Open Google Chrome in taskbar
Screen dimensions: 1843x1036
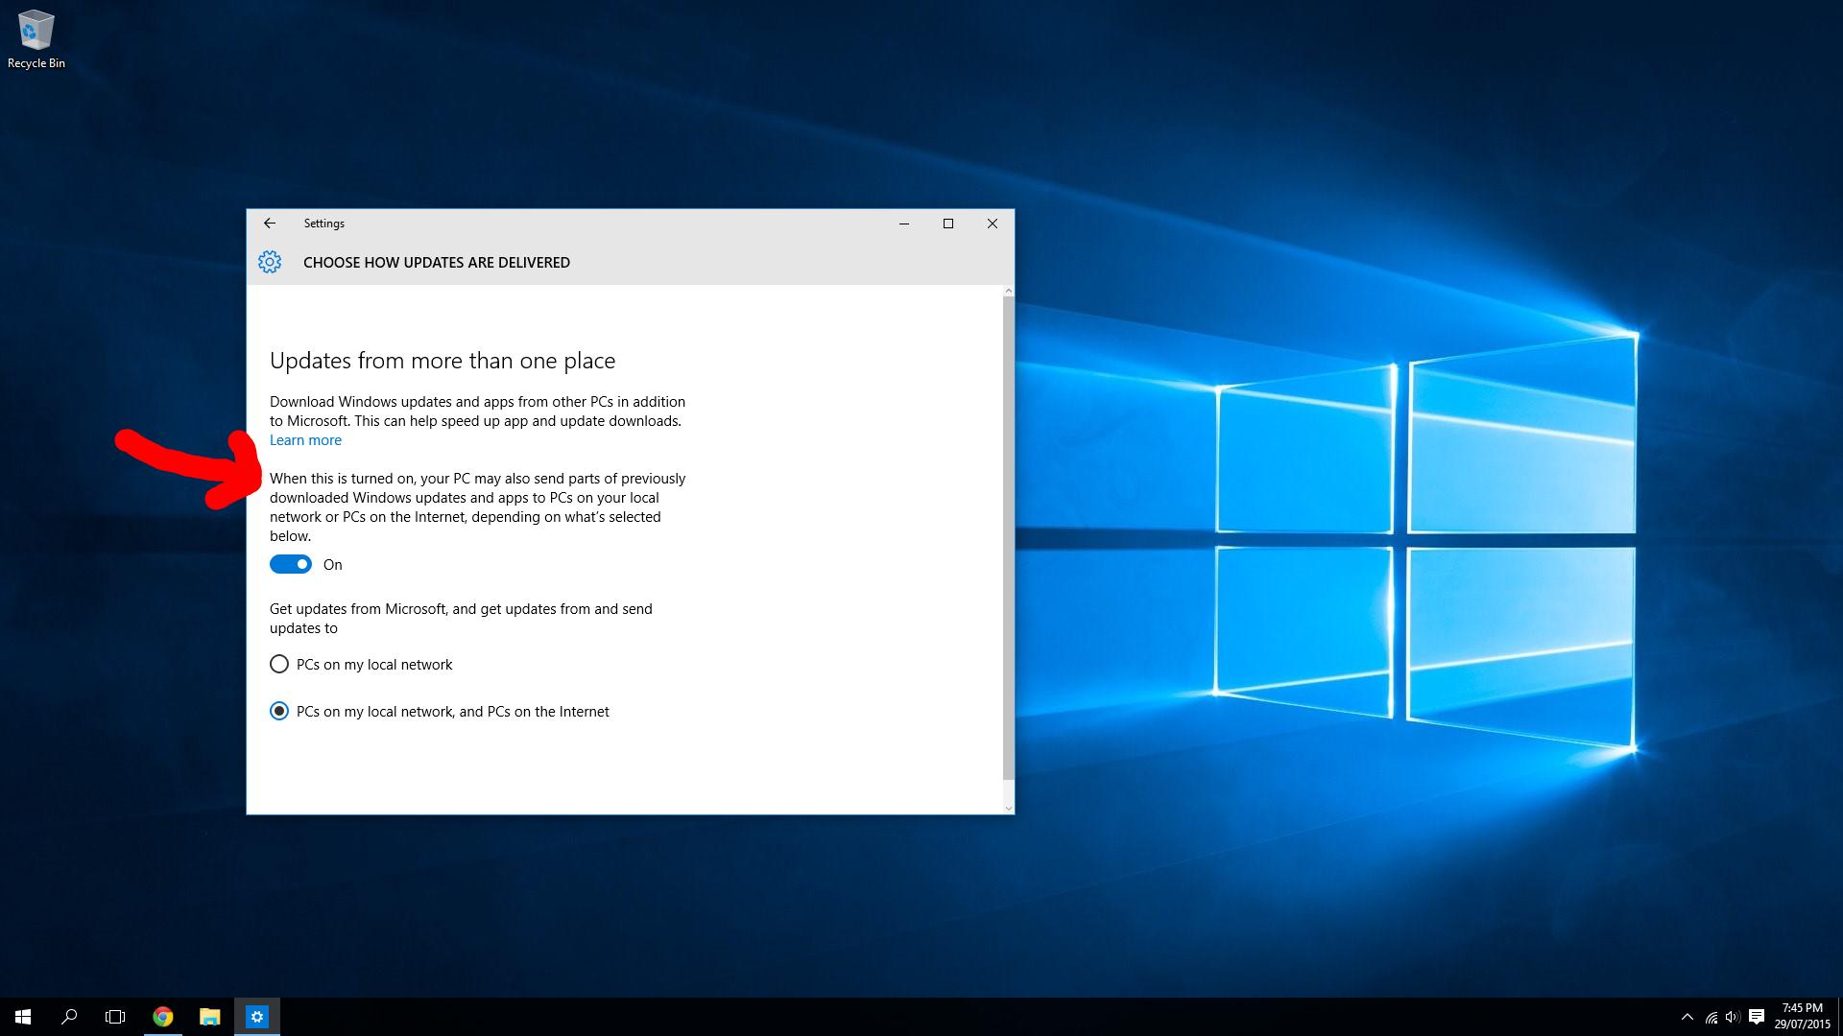(162, 1016)
